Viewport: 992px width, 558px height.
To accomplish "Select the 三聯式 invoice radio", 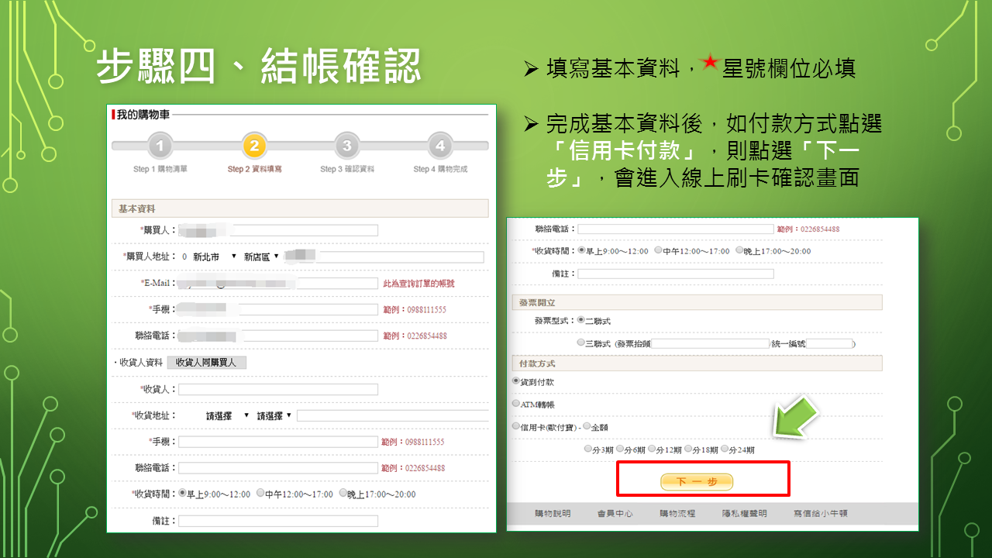I will [581, 342].
